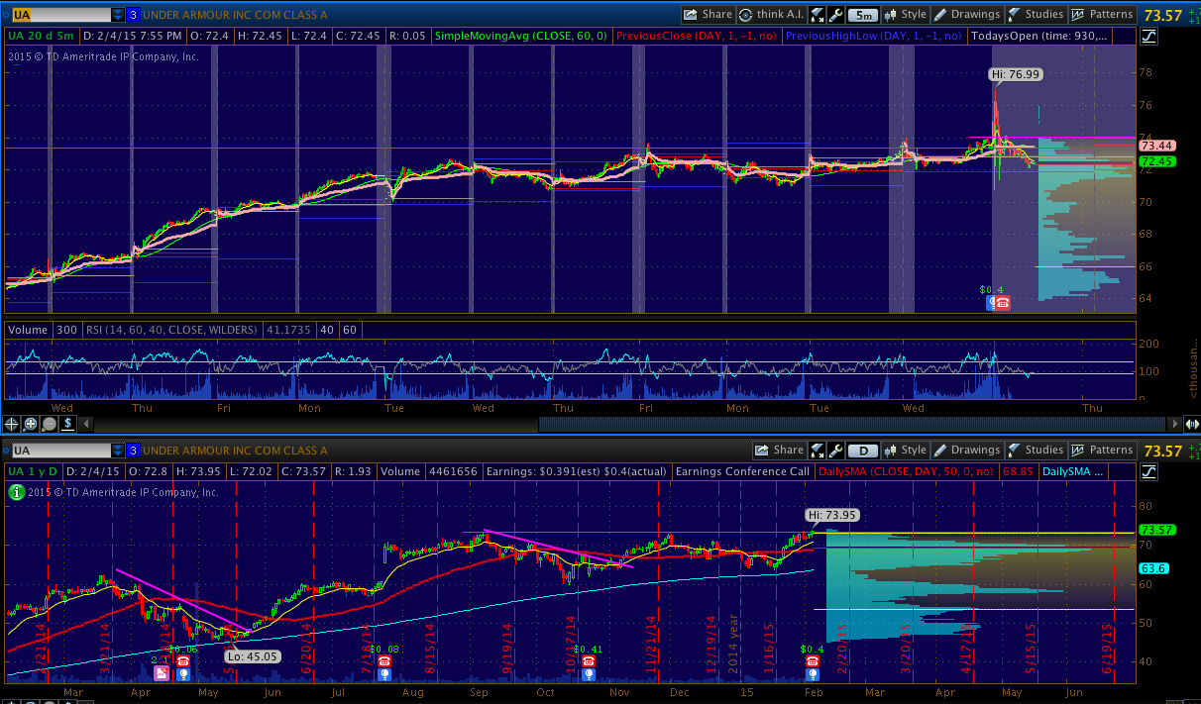The width and height of the screenshot is (1201, 704).
Task: Expand the lower chart UA symbol dropdown
Action: pos(118,451)
